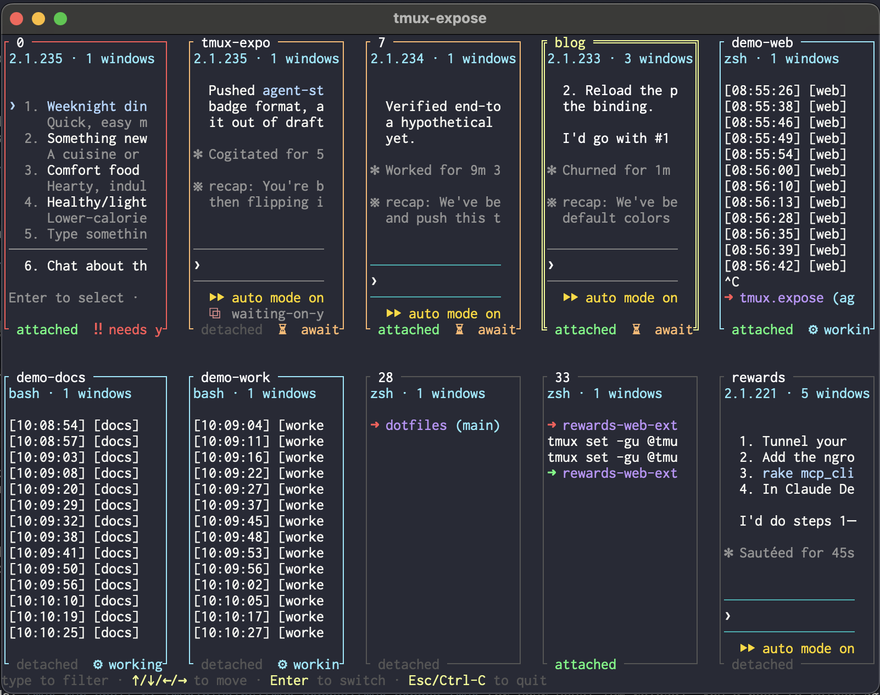Click the rake mcp_cli link in rewards

pos(808,473)
